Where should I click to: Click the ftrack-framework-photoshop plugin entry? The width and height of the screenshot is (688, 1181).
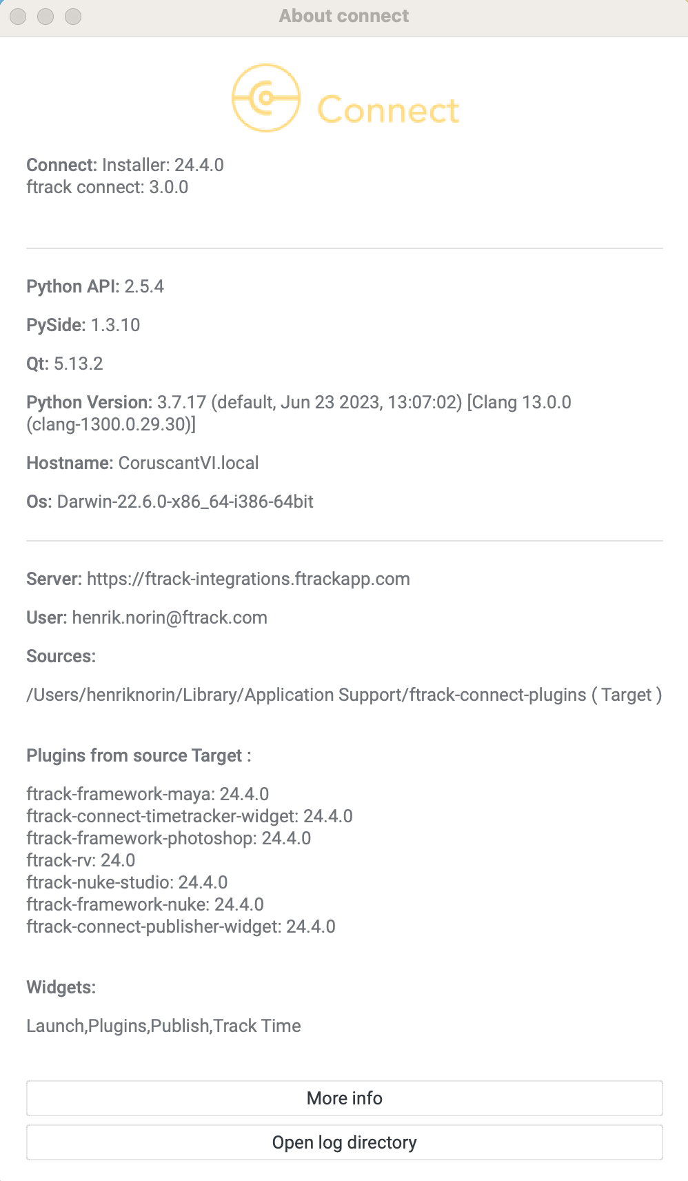coord(169,838)
